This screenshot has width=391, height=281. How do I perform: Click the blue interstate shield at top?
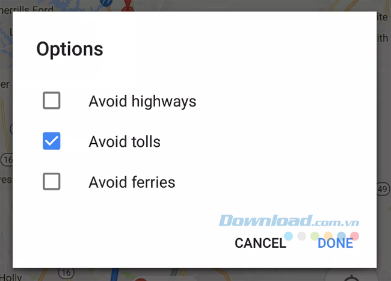click(106, 4)
